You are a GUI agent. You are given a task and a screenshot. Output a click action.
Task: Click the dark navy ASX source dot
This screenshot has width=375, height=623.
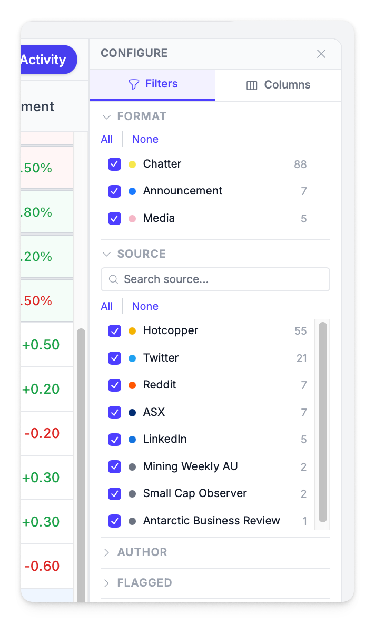(x=132, y=412)
